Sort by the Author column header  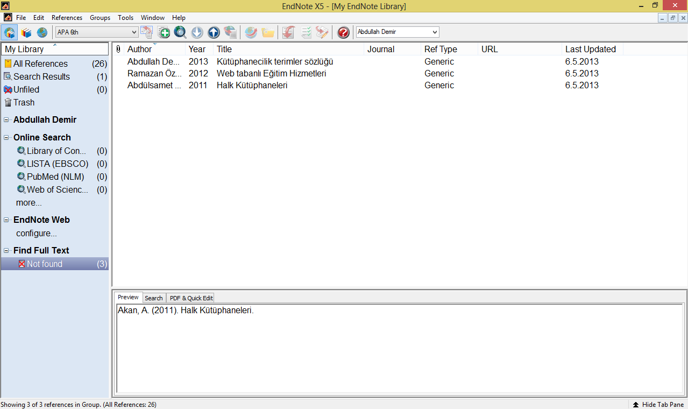point(155,49)
